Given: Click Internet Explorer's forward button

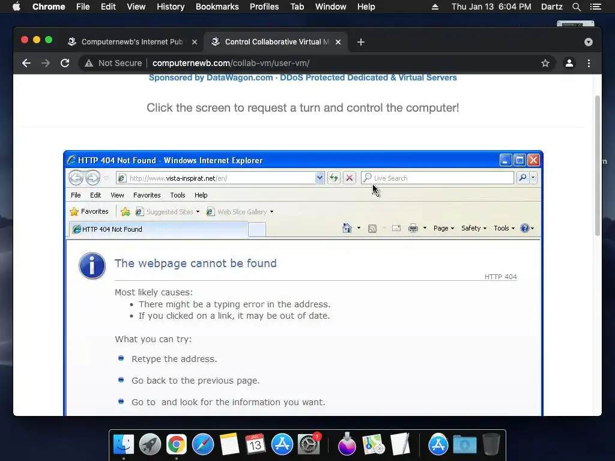Looking at the screenshot, I should 92,178.
